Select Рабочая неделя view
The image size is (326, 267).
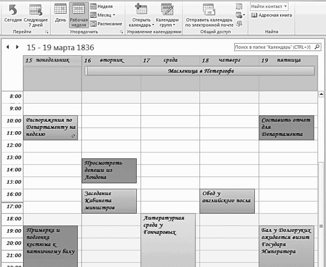pos(79,15)
